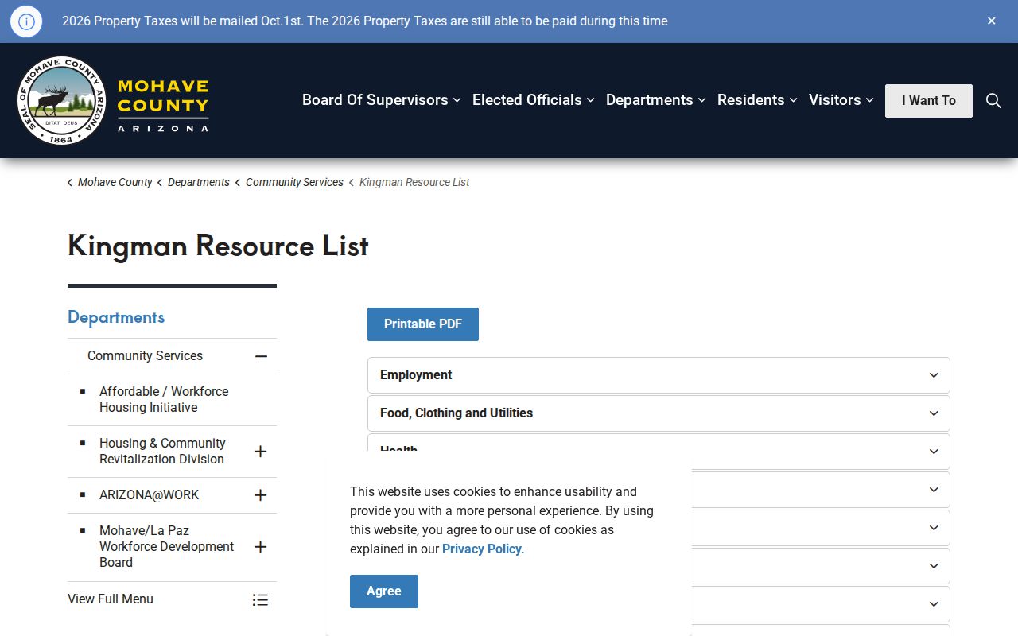Open Departments sidebar heading link
The image size is (1018, 636).
[x=116, y=317]
